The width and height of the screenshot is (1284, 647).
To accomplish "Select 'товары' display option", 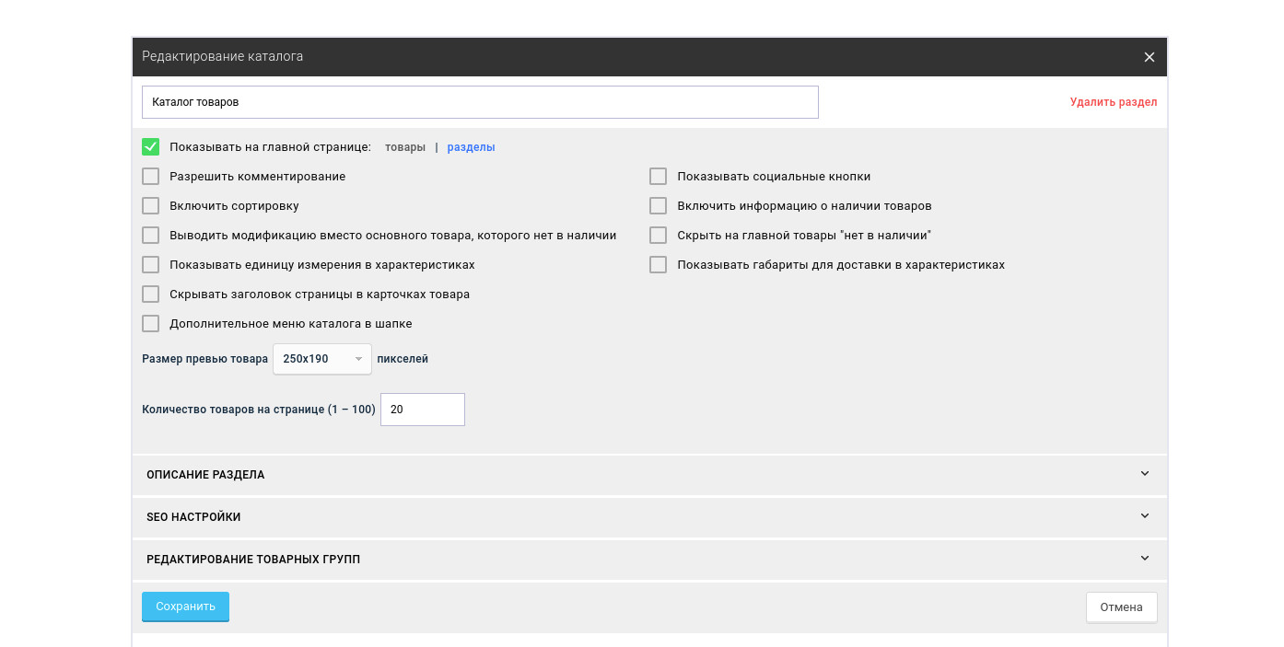I will (x=405, y=147).
